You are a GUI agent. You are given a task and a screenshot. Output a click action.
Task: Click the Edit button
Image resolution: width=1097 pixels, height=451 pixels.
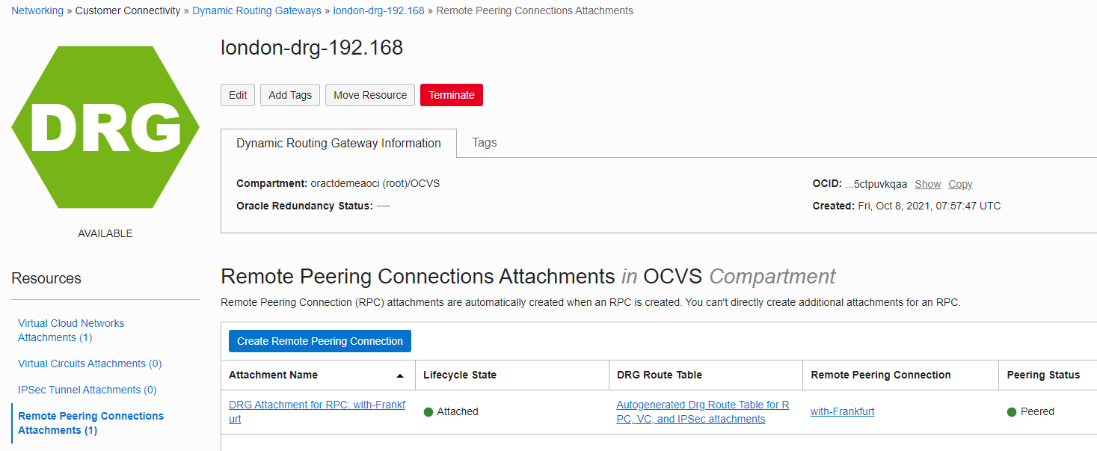tap(238, 95)
